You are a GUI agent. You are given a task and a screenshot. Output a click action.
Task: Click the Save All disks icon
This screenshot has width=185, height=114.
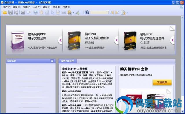click(x=16, y=12)
